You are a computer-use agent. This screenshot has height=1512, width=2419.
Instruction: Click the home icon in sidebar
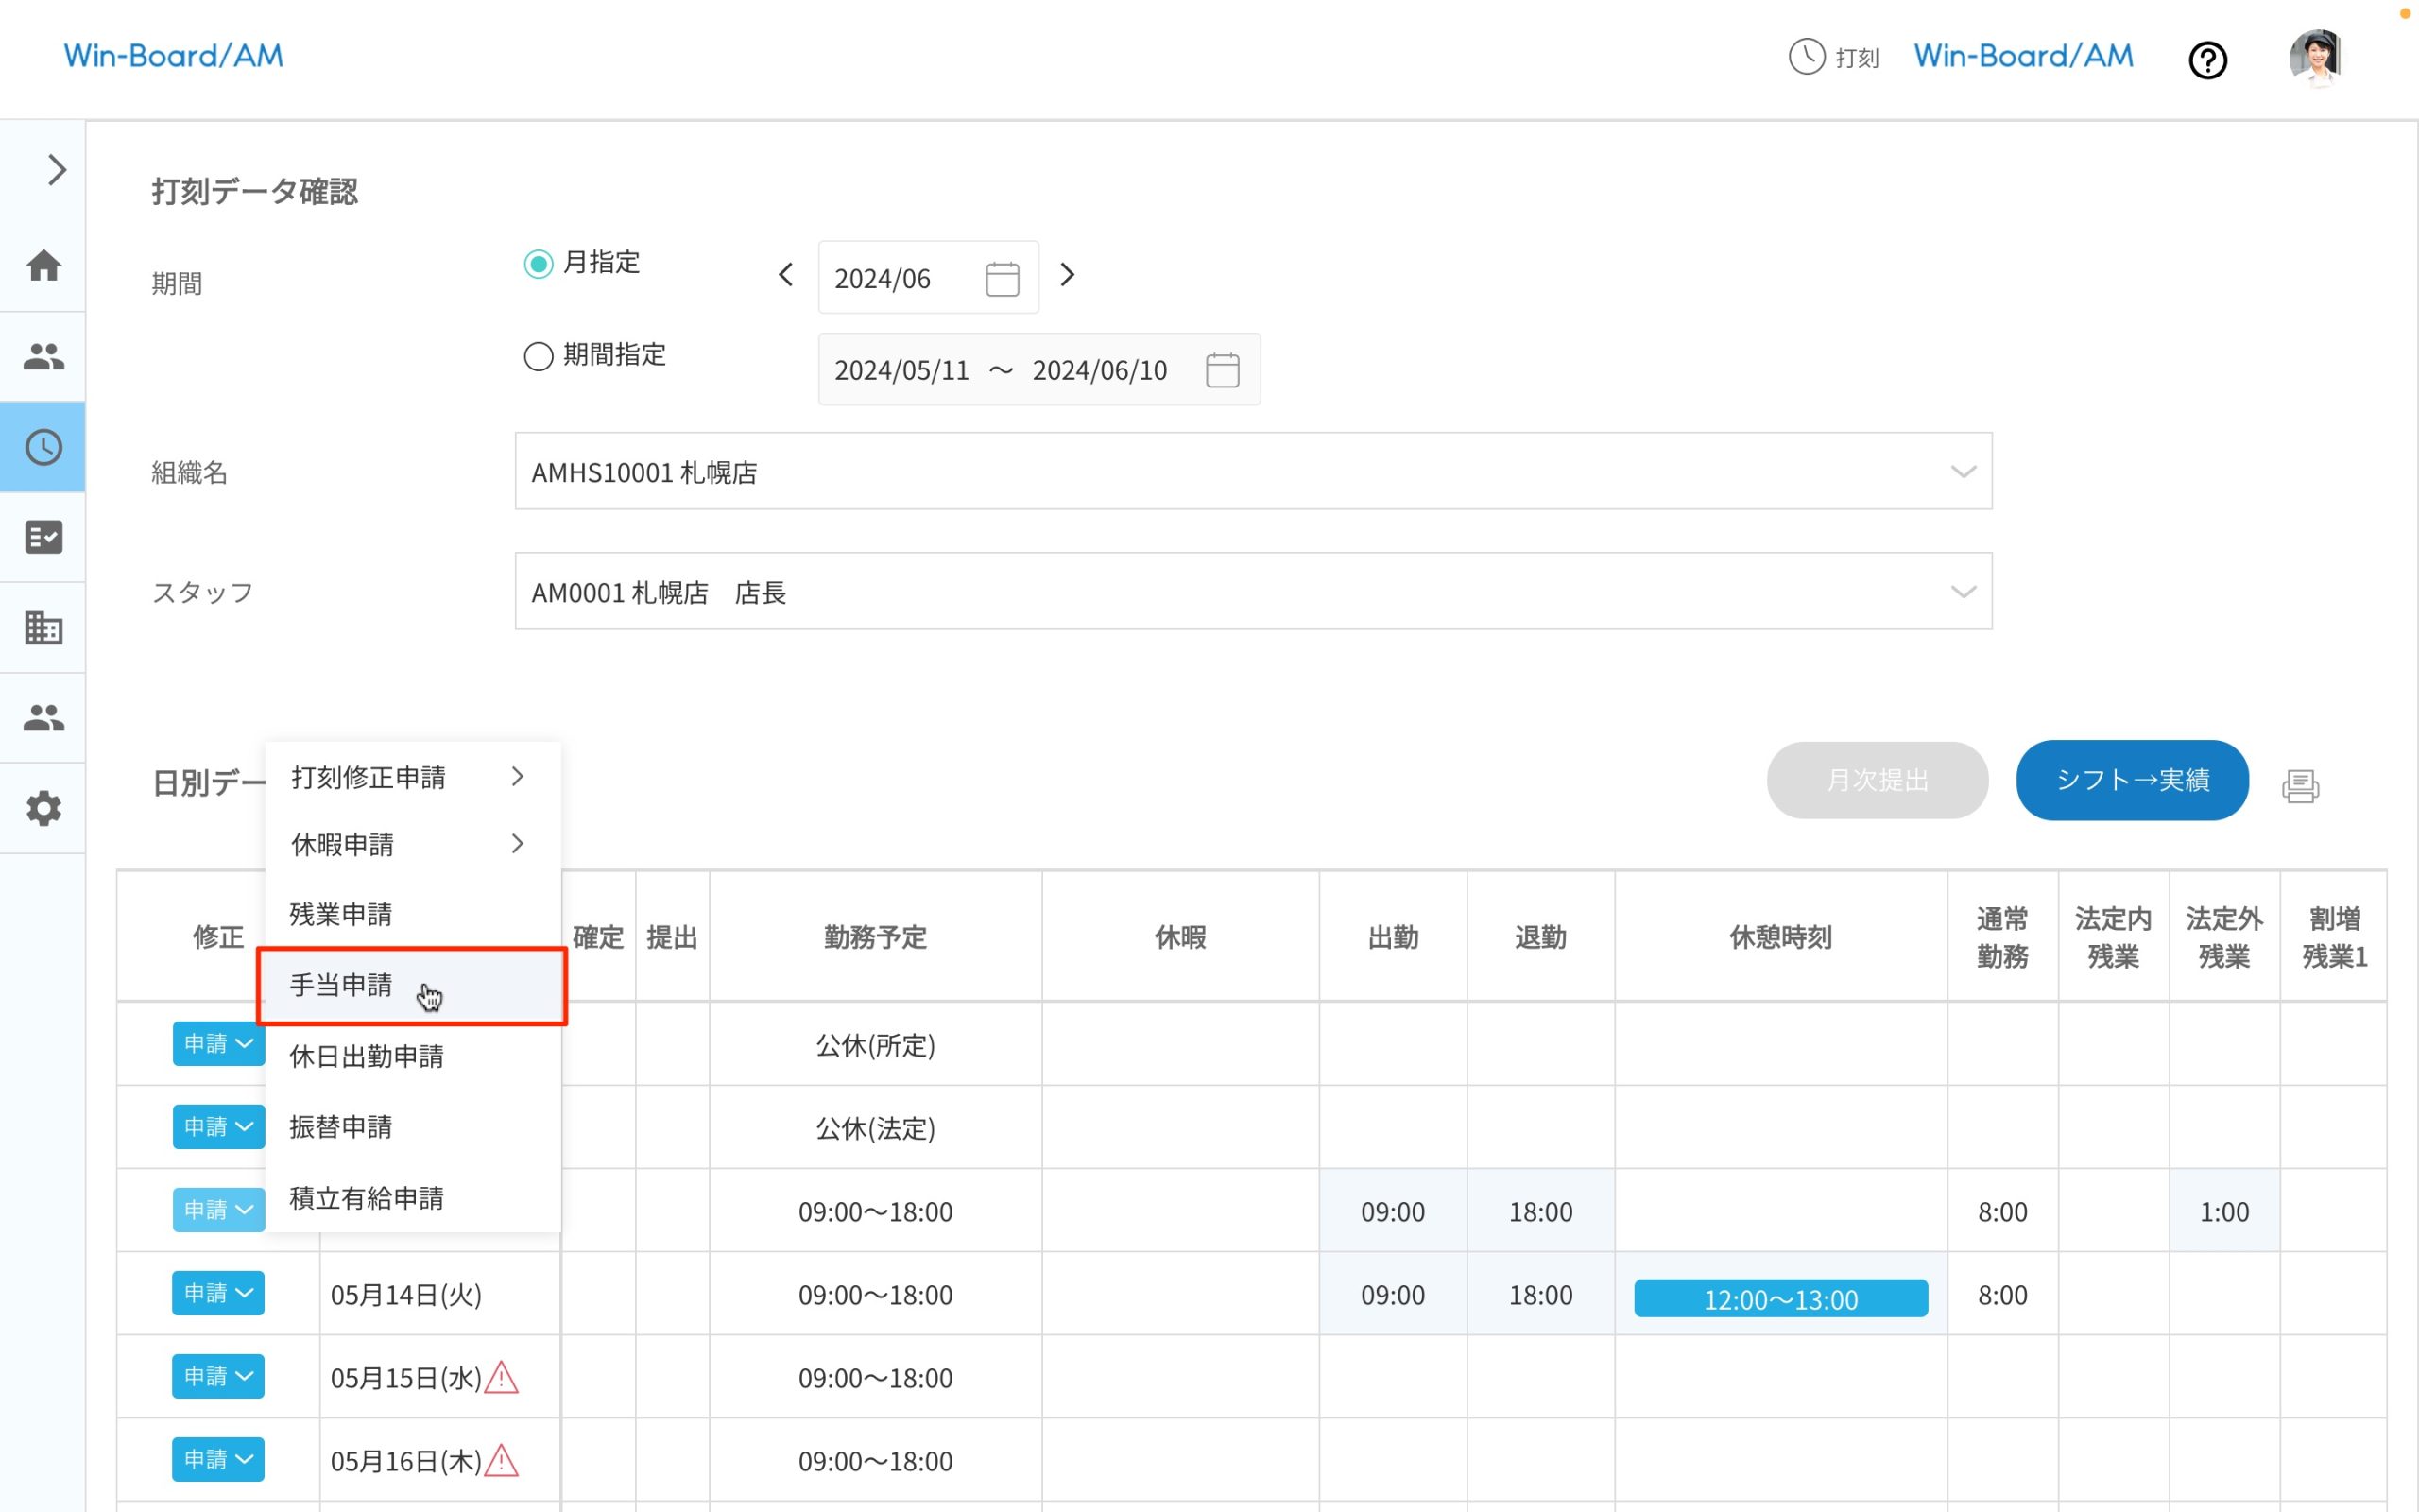(x=43, y=266)
